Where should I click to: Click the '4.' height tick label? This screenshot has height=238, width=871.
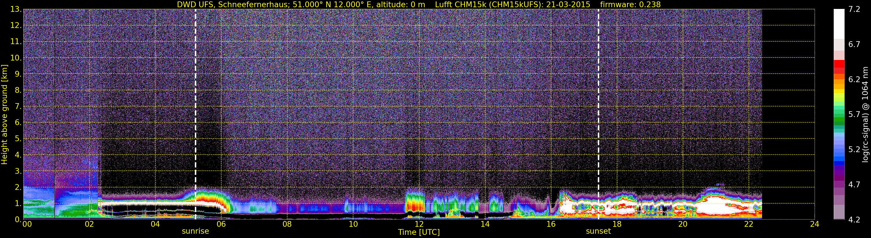(x=18, y=155)
